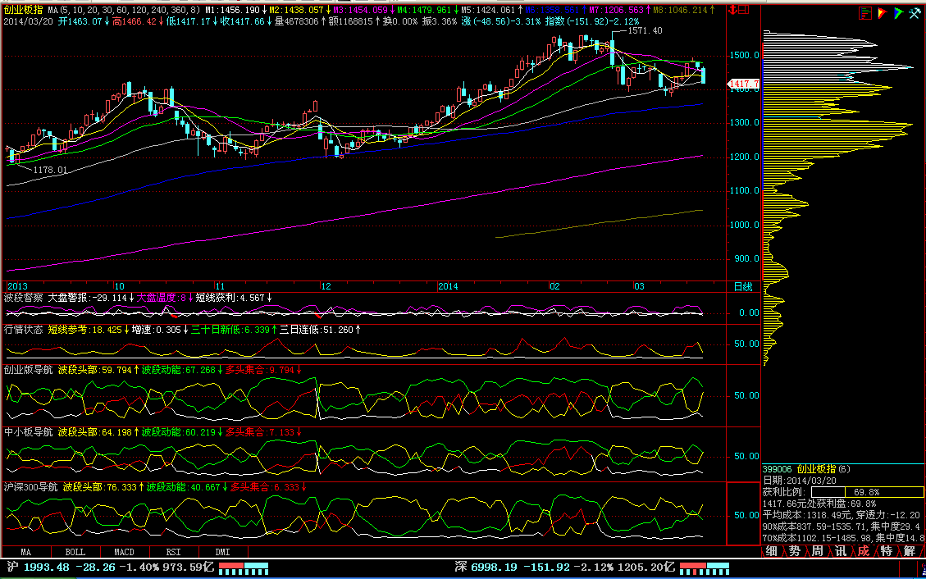Click the network status icon in corner
Image resolution: width=926 pixels, height=579 pixels.
tap(923, 569)
